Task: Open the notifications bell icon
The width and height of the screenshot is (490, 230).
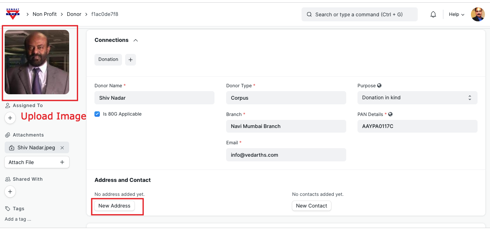Action: click(433, 14)
